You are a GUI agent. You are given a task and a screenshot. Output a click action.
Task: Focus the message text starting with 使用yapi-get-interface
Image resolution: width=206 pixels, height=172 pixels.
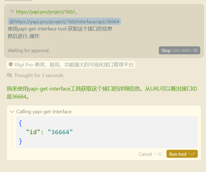60,29
